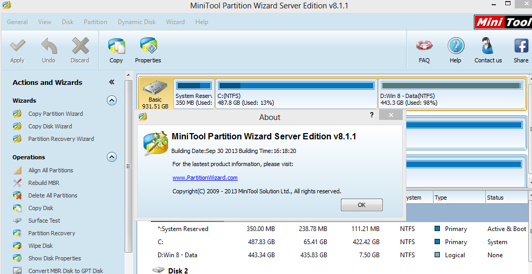Click the sidebar scrollbar up arrow

pyautogui.click(x=128, y=75)
